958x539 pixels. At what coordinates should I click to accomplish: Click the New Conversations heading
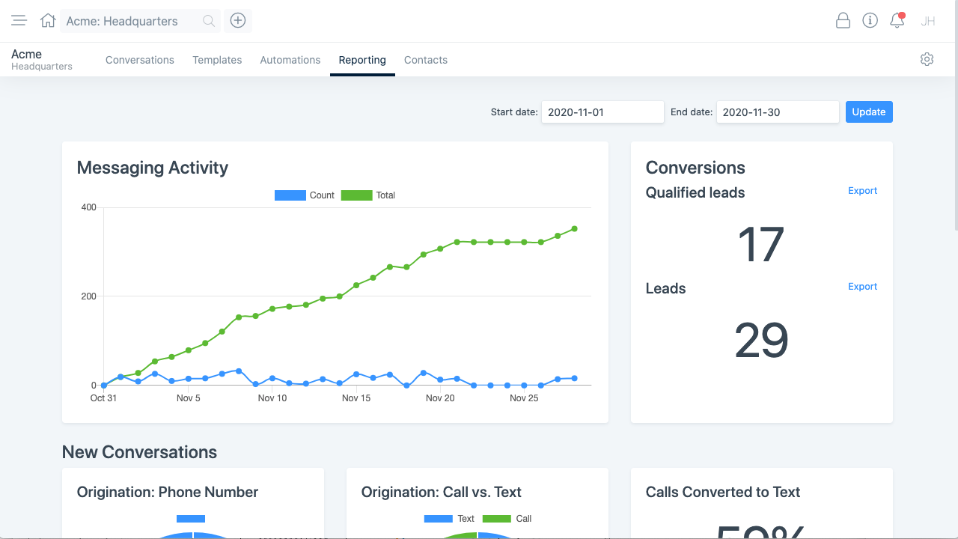point(140,452)
